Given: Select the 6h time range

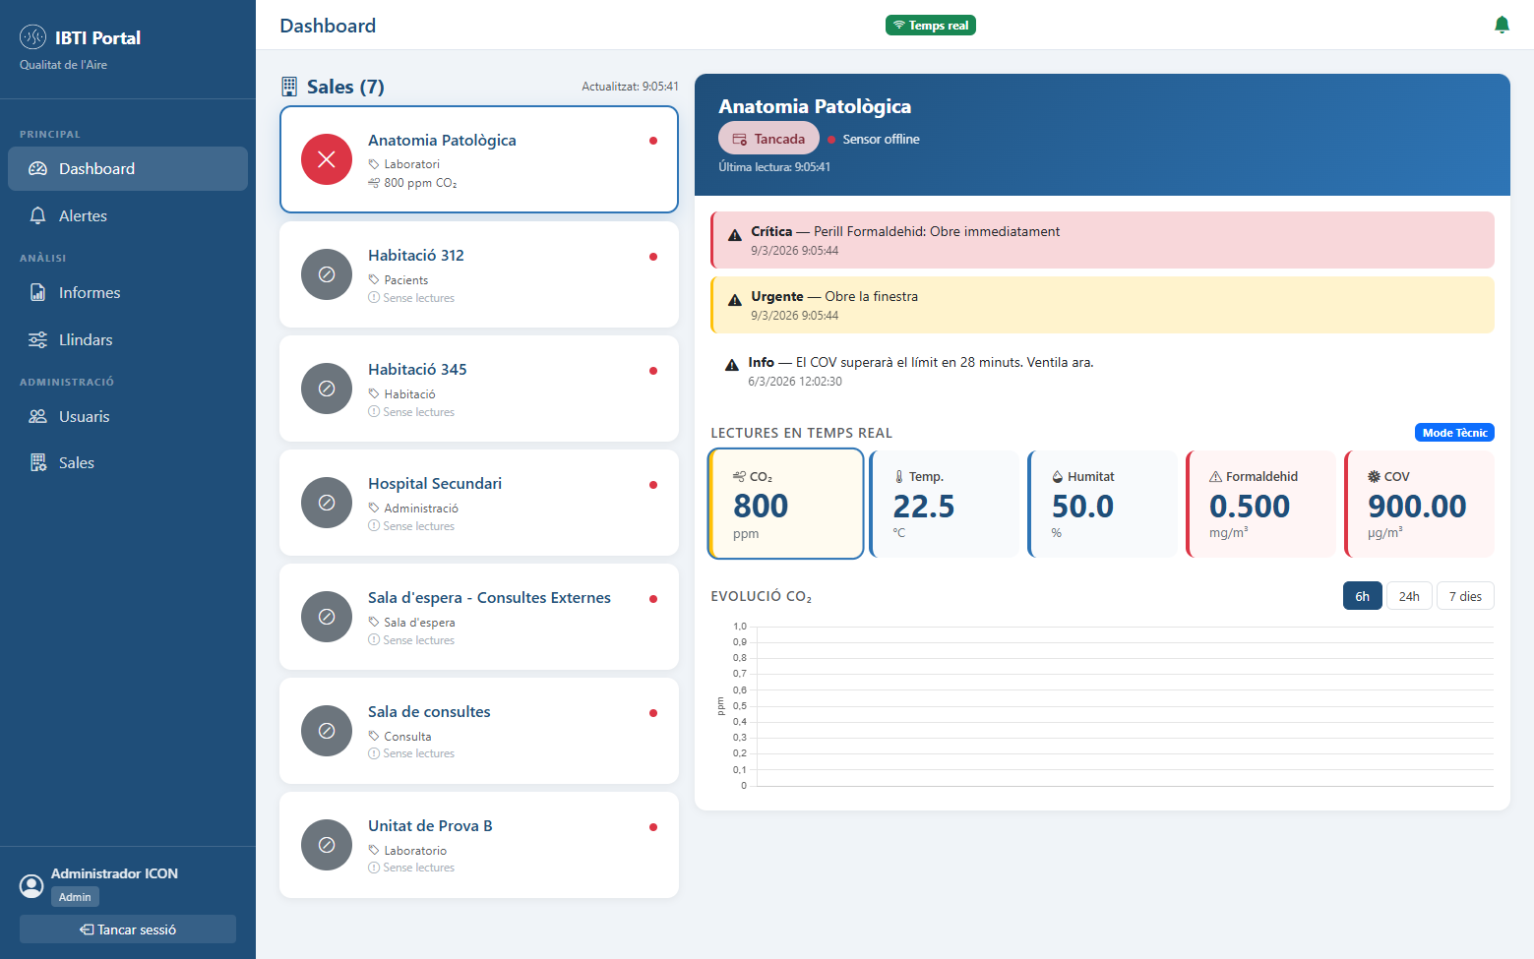Looking at the screenshot, I should click(x=1362, y=595).
